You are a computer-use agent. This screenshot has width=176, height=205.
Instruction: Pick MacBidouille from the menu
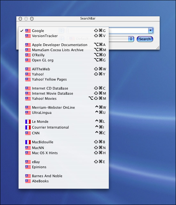pos(64,142)
